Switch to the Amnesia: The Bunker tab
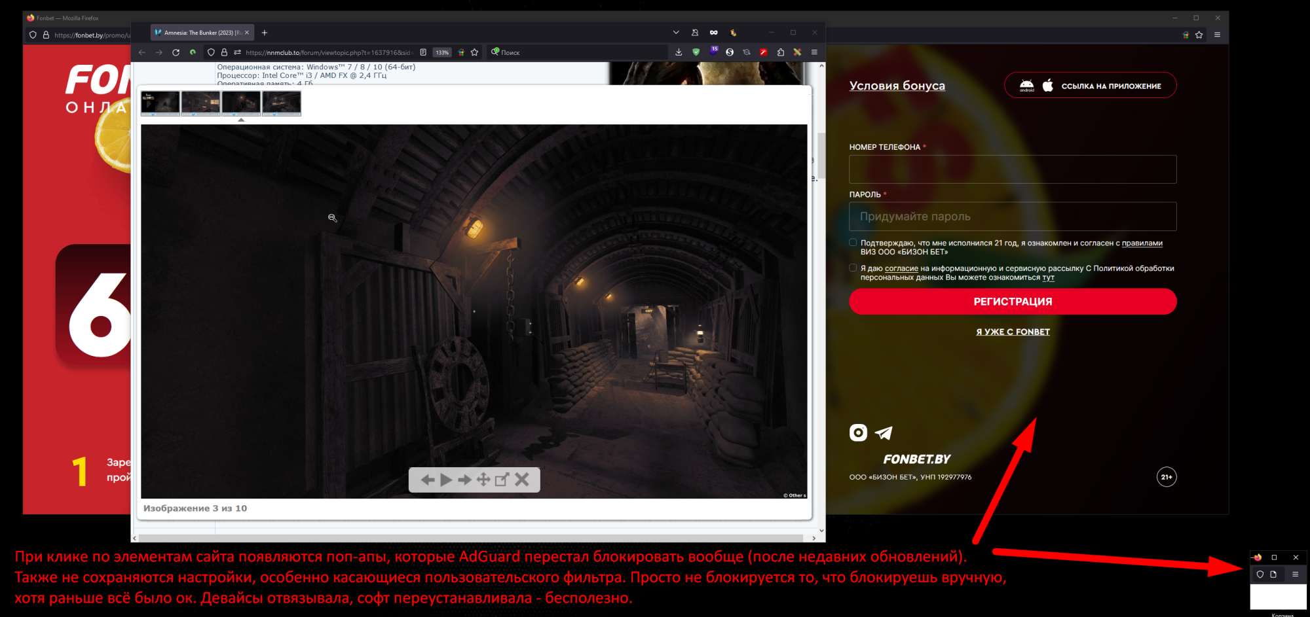This screenshot has width=1310, height=617. 198,33
